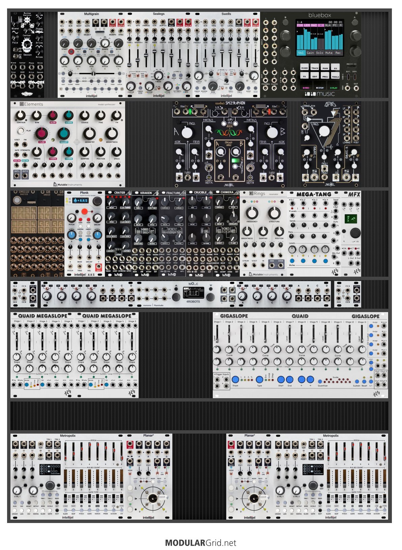Toggle the Gigaslope Quantiser button

(x=320, y=381)
